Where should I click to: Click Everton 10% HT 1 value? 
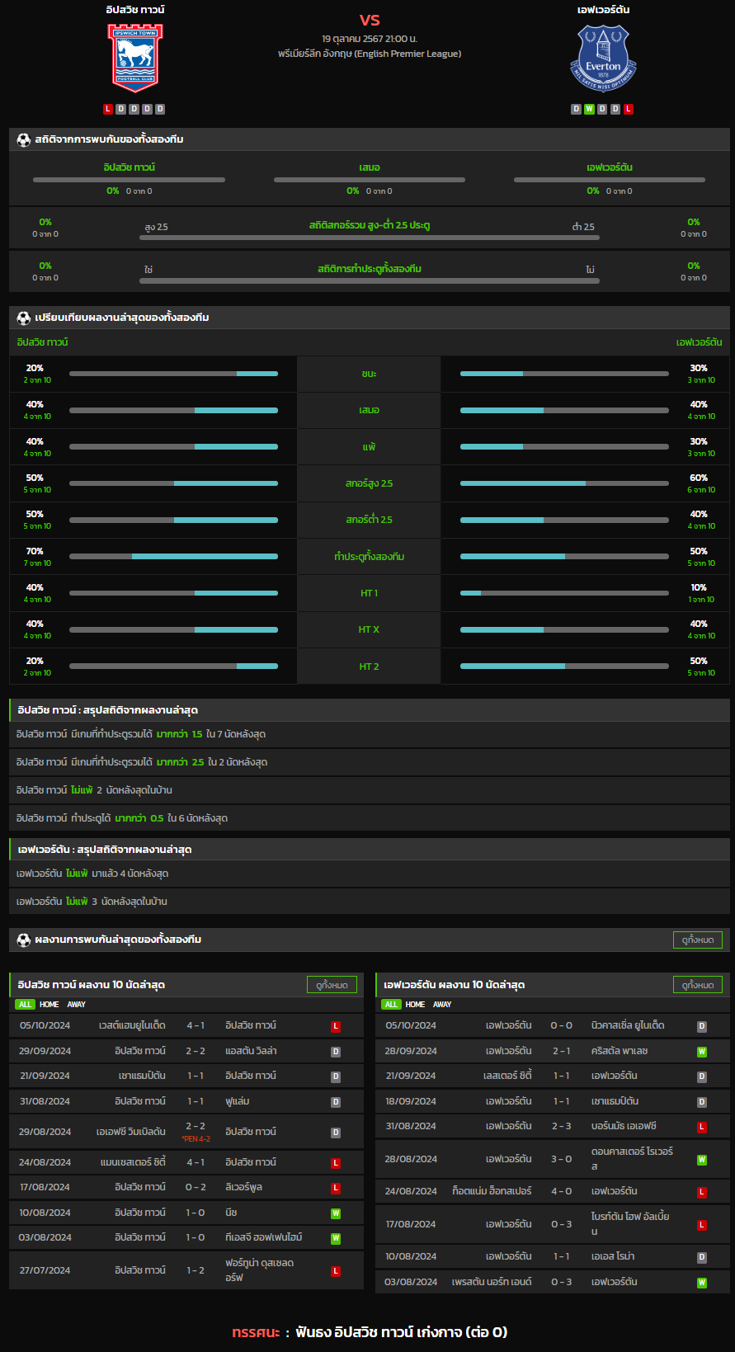point(699,588)
